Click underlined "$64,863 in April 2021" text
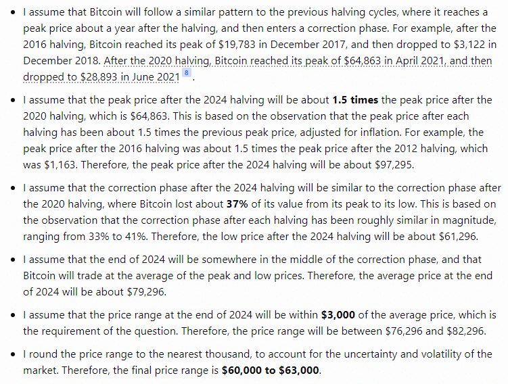 click(352, 61)
